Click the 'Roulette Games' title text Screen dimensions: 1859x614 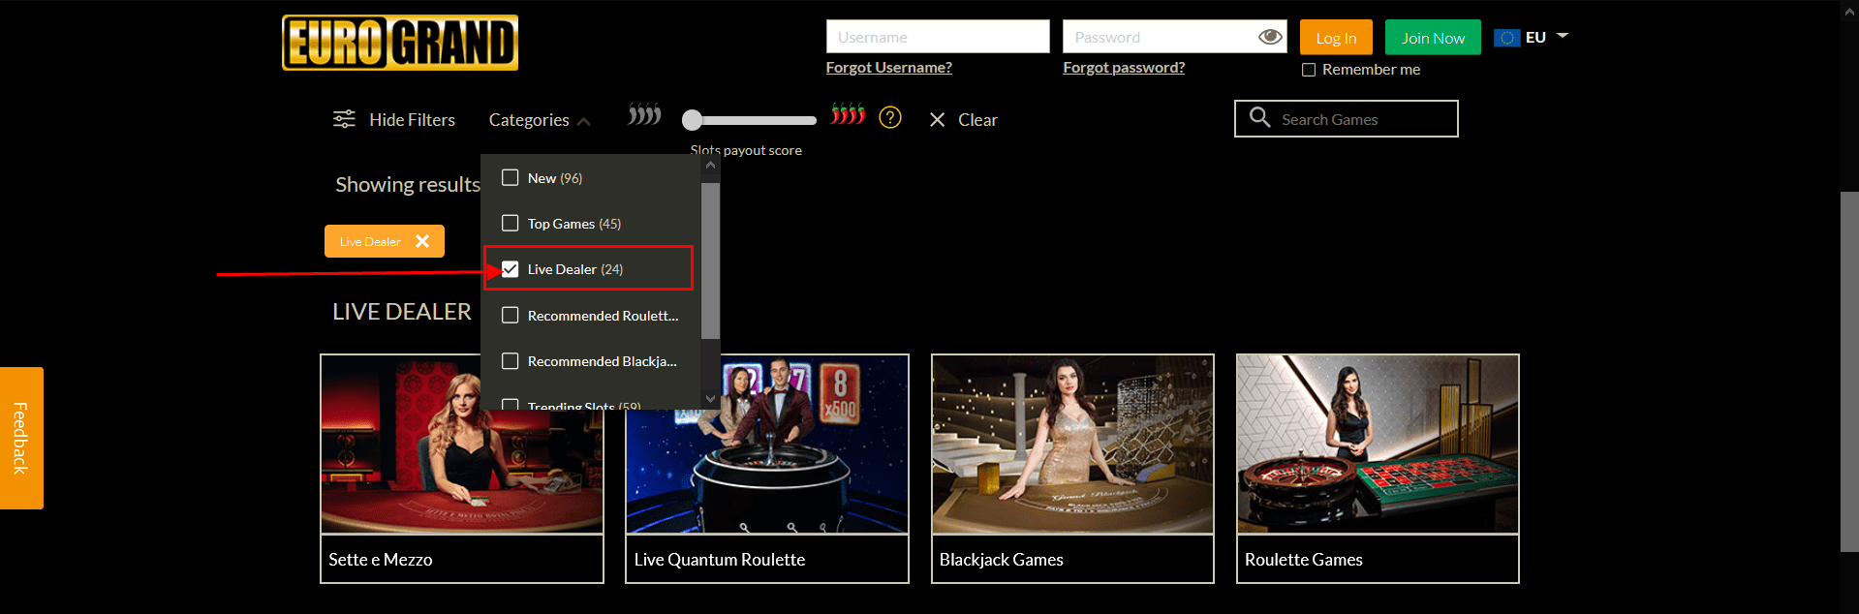1303,560
